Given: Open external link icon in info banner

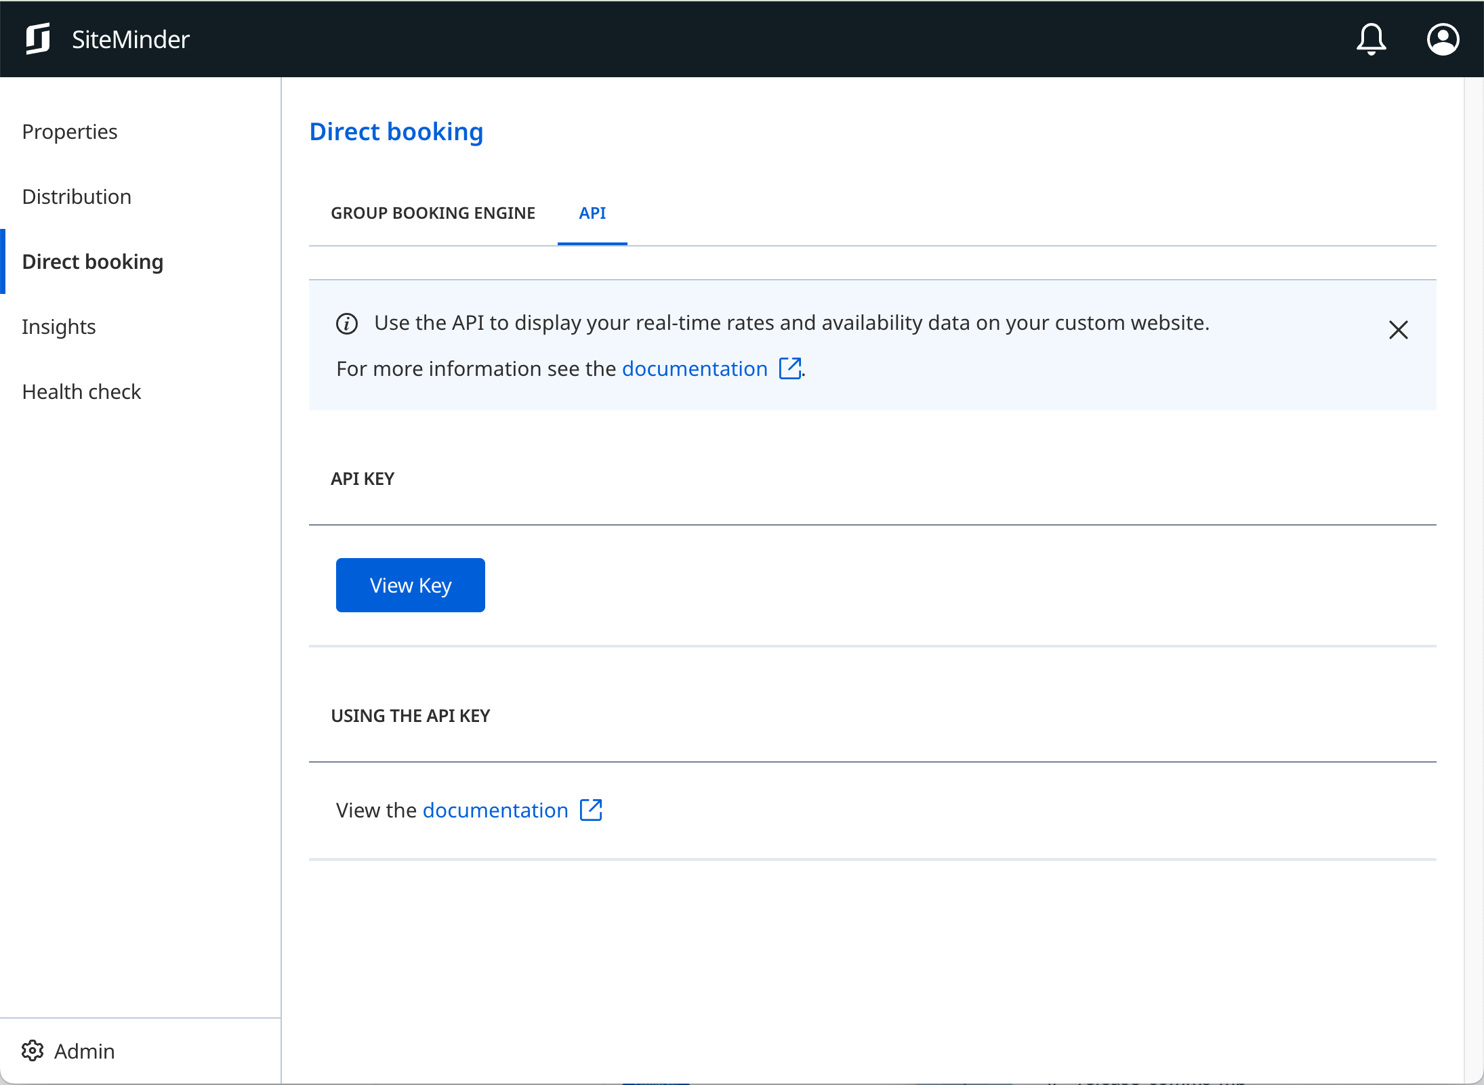Looking at the screenshot, I should tap(790, 368).
